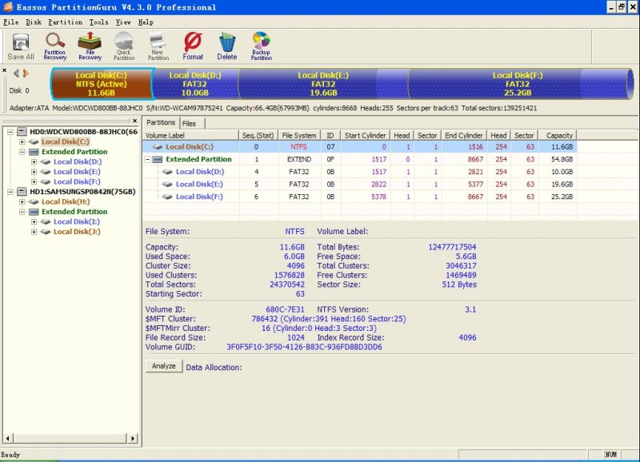The image size is (640, 462).
Task: Expand Local Disk(D:) in the tree
Action: 34,161
